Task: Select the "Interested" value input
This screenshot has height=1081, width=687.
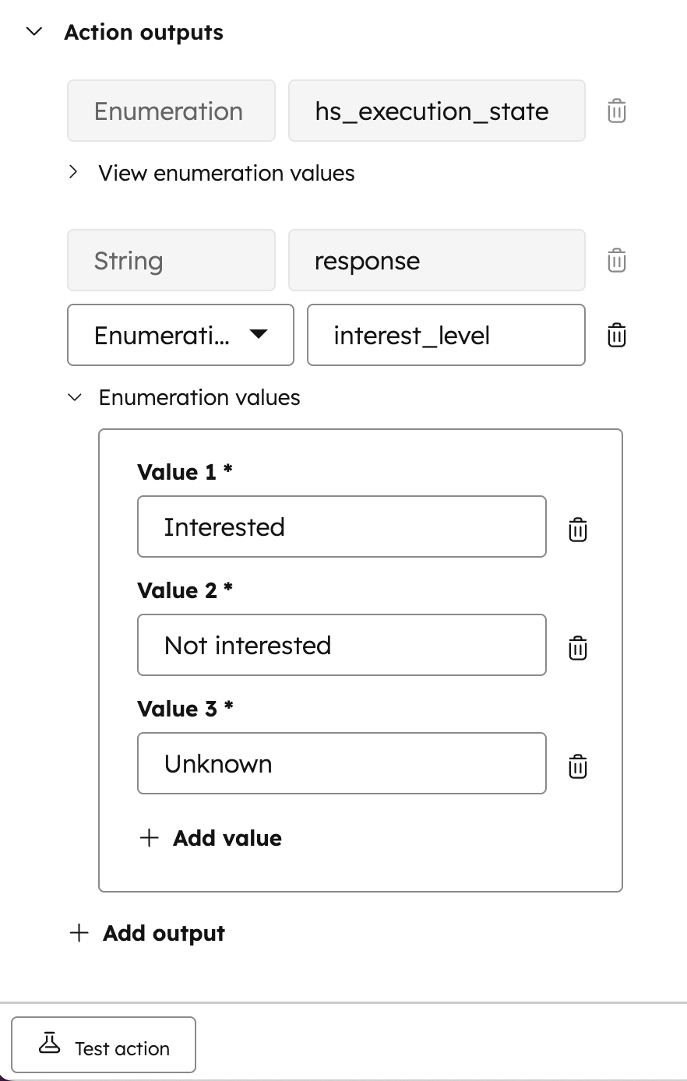Action: [341, 526]
